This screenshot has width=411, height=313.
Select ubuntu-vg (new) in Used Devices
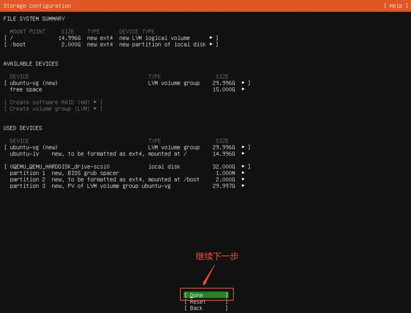127,147
